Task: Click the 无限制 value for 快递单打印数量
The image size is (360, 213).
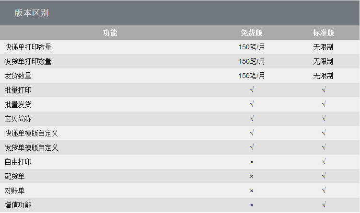Action: coord(323,47)
